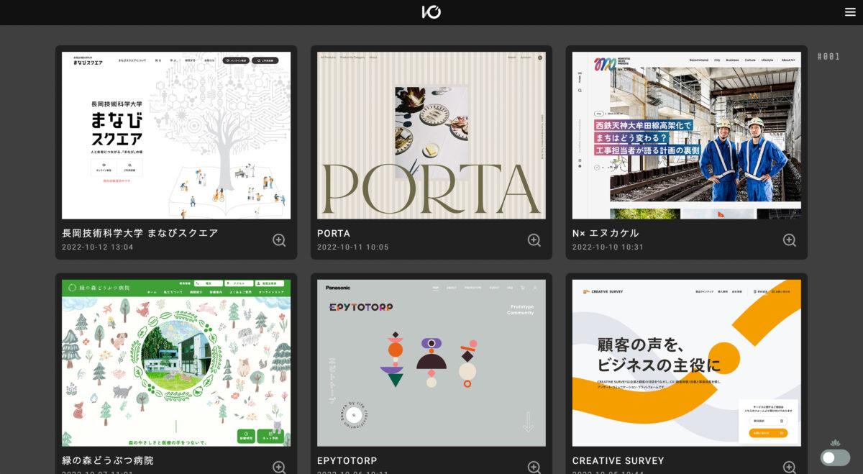Zoom into the N× エヌカケル card

(x=789, y=240)
